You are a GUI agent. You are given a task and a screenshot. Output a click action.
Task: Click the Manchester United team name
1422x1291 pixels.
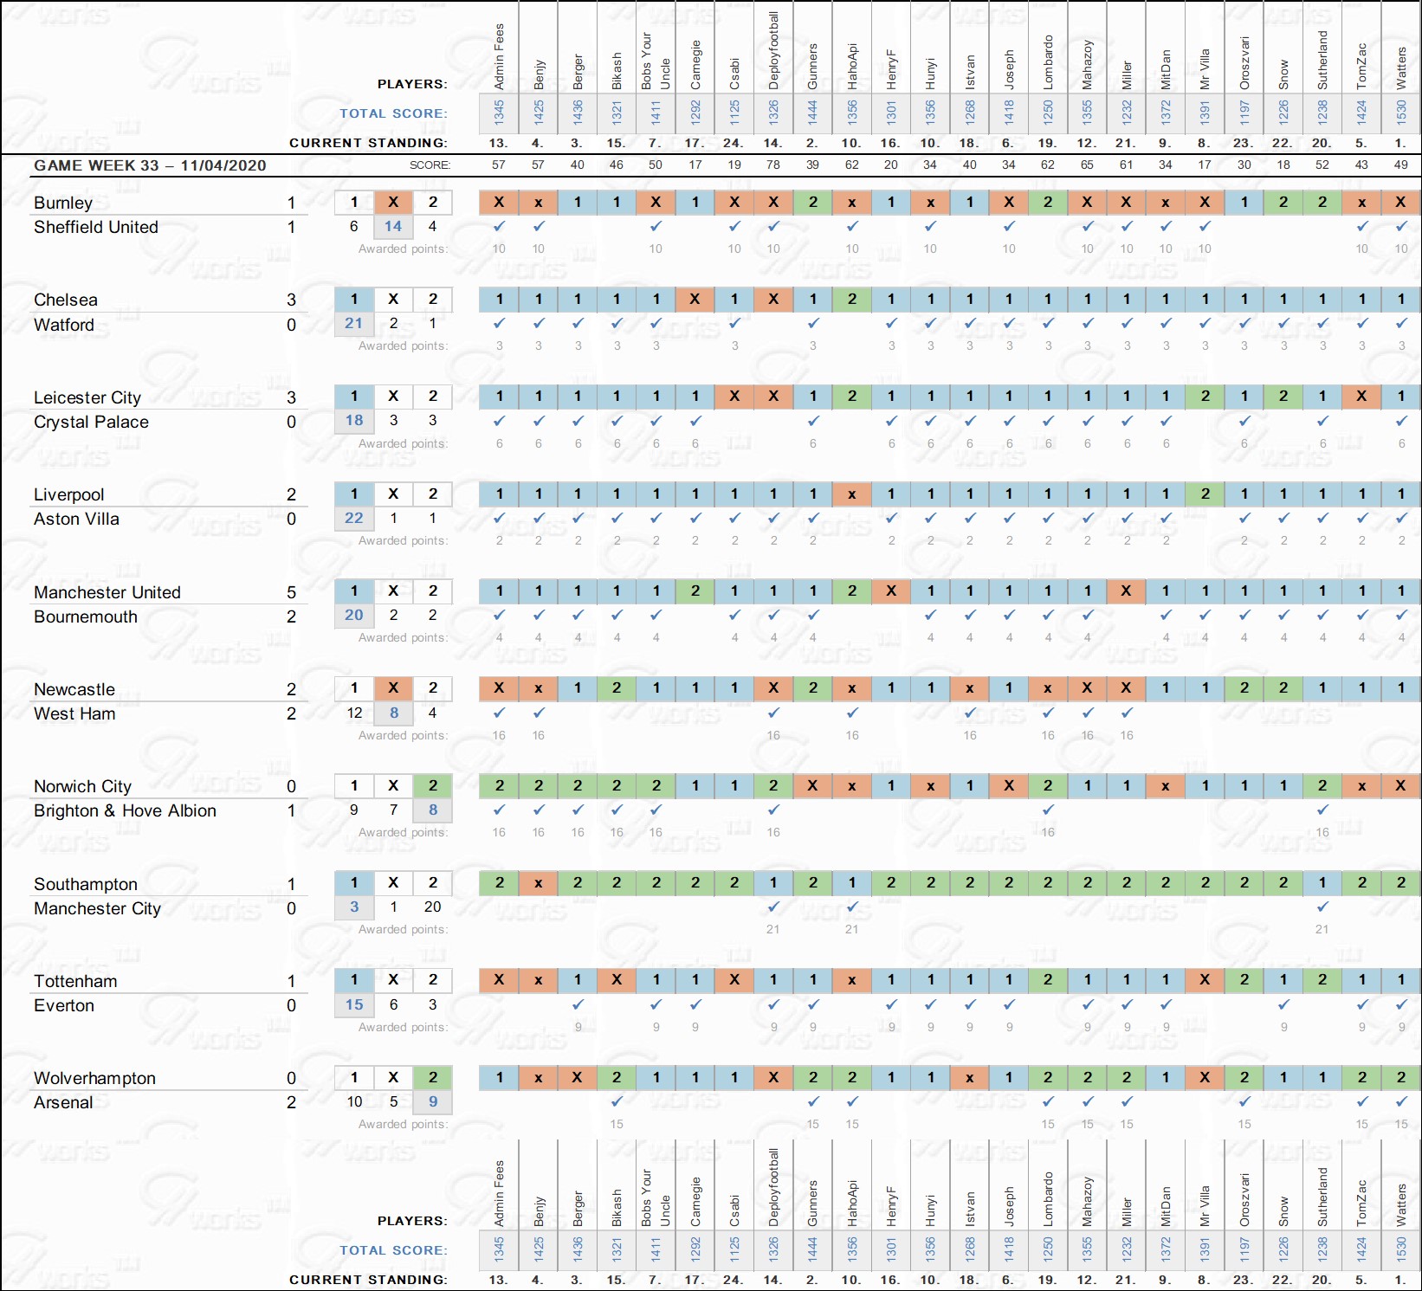pos(107,592)
